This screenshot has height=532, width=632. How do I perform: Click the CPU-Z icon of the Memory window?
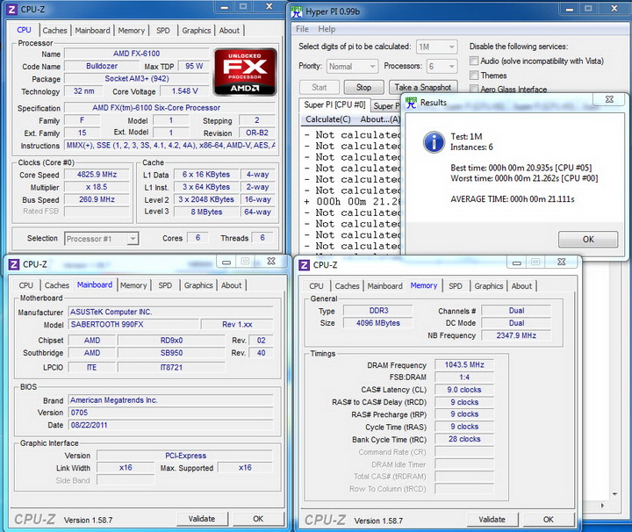click(304, 264)
